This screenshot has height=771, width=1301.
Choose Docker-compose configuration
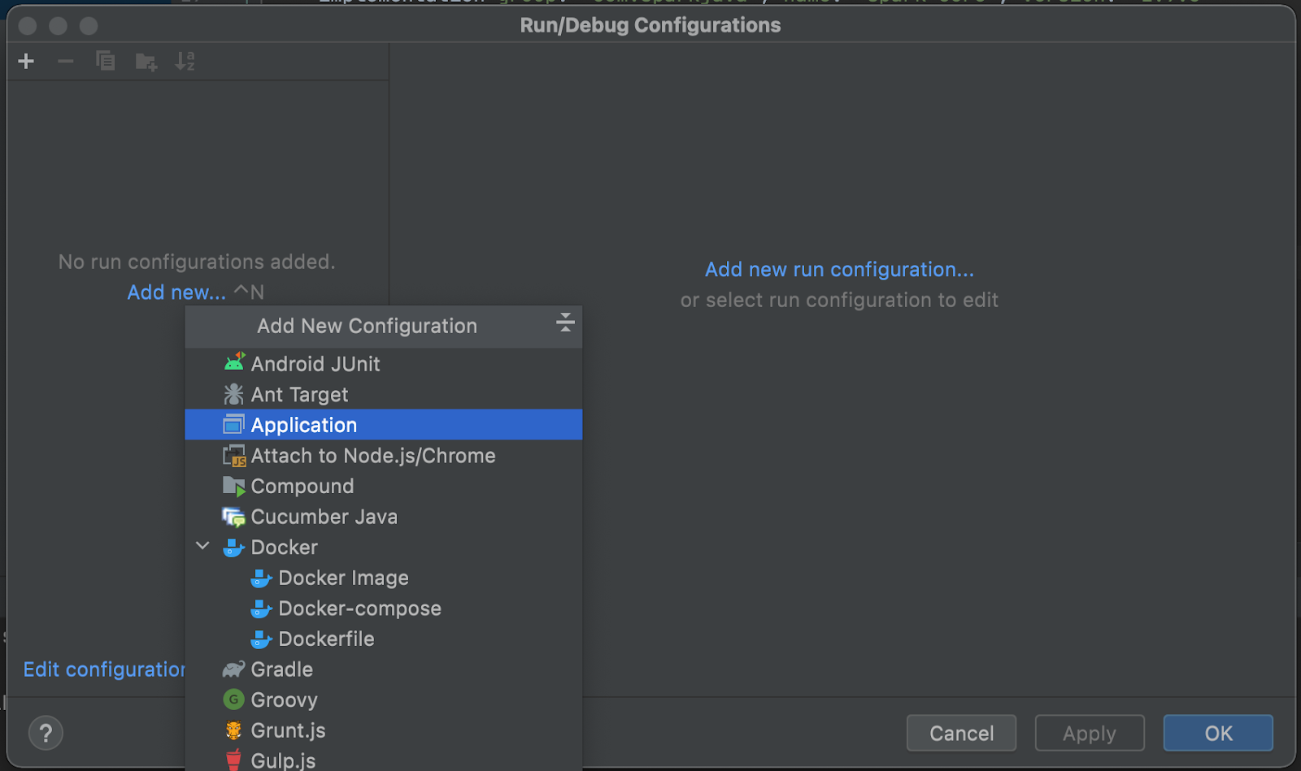(359, 609)
